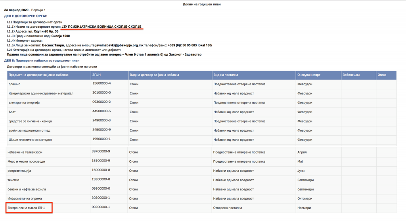Click 'Поедноставена отворена постапка' in брашно row
This screenshot has width=406, height=221.
tap(239, 84)
